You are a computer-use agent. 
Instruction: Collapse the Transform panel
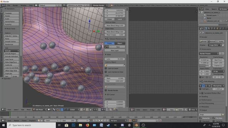click(5, 9)
